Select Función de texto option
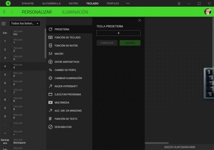214x150 pixels. (x=69, y=119)
